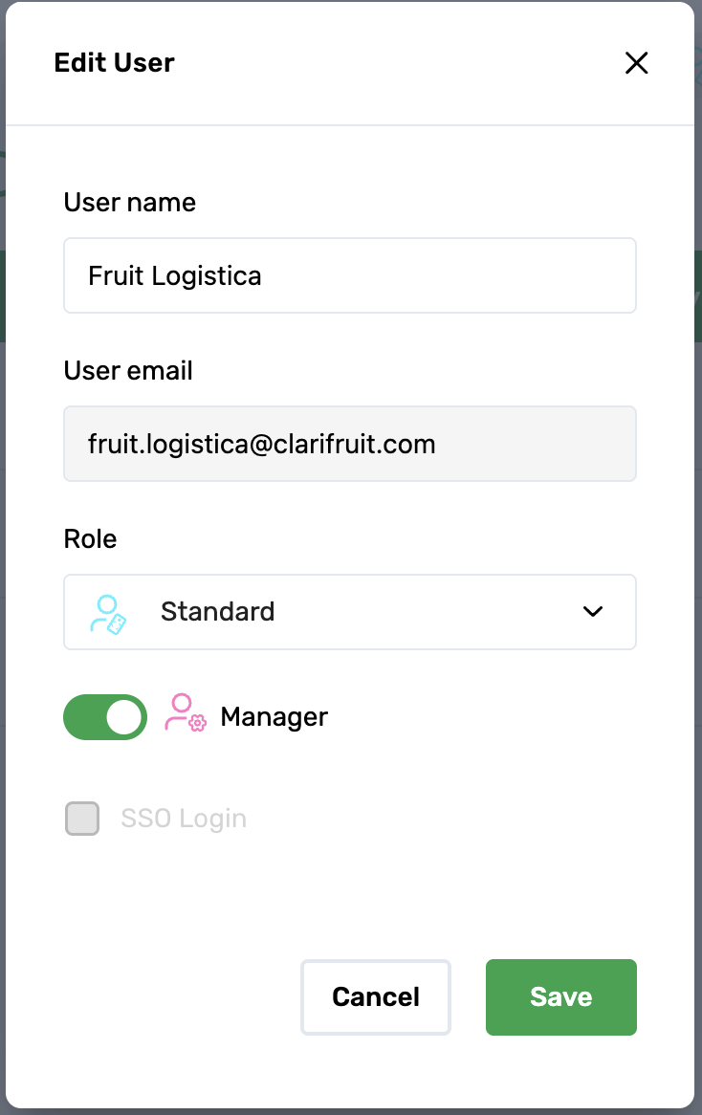Click the email text fruit.logistica@clarifruit.com
Screen dimensions: 702x1115
click(262, 445)
